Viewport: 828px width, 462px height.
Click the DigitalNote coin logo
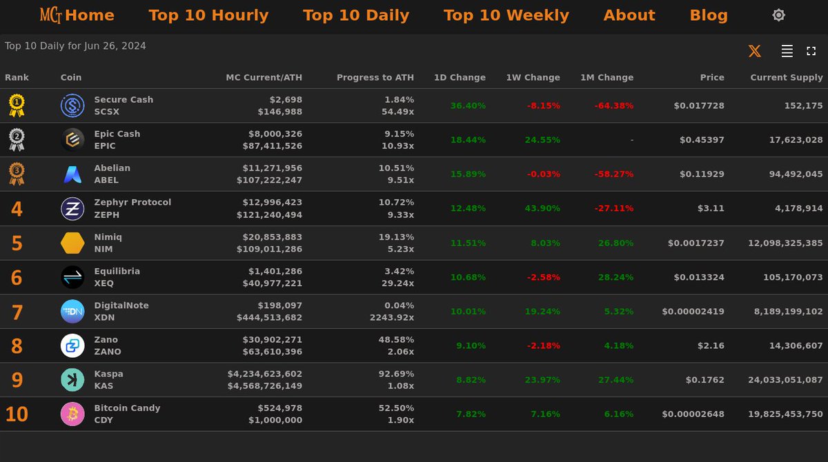(72, 312)
